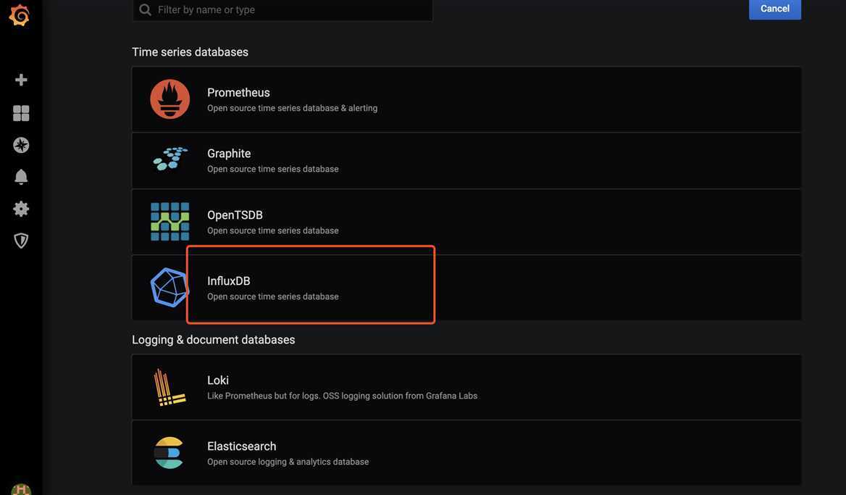Focus the Filter by name or type field
The image size is (846, 495).
[x=282, y=9]
